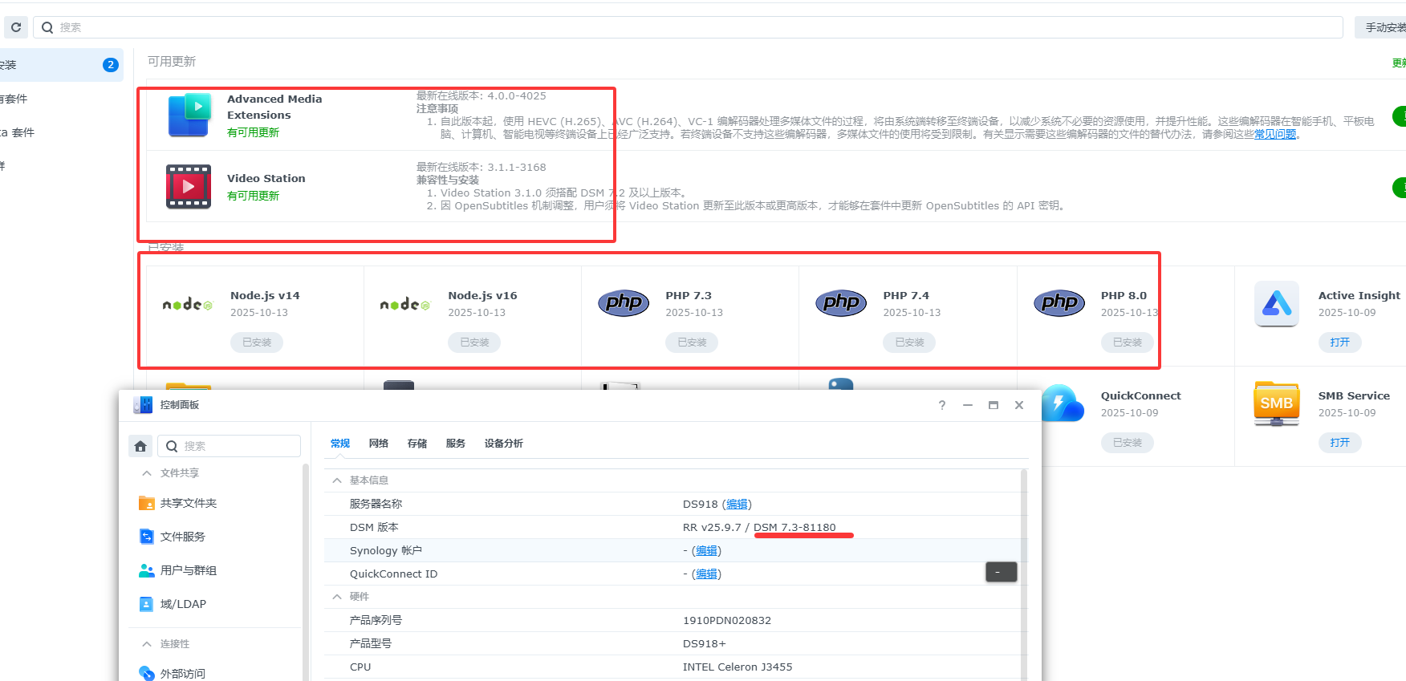Collapse the 连接性 sidebar group
This screenshot has width=1406, height=681.
click(147, 644)
